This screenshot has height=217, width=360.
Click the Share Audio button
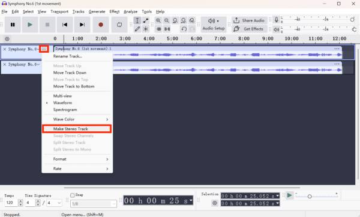click(250, 20)
